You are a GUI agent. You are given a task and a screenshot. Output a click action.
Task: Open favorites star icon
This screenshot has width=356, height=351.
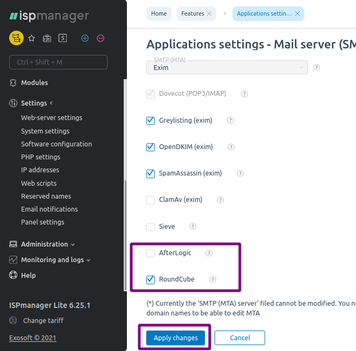(x=32, y=38)
